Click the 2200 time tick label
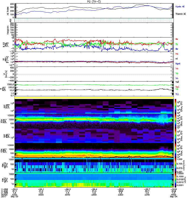The height and width of the screenshot is (200, 188). (x=15, y=195)
